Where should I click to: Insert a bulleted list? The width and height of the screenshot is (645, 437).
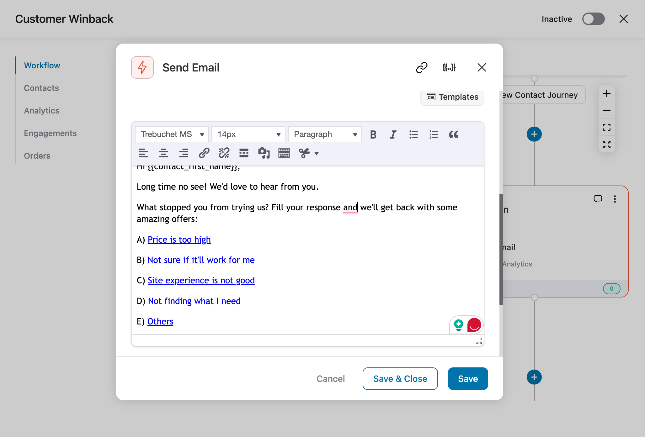413,134
